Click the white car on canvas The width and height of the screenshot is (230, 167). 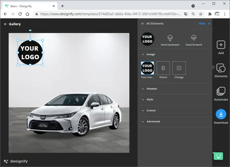74,114
